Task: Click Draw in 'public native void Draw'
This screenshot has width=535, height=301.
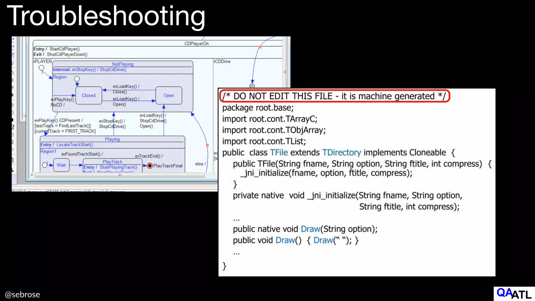Action: [x=311, y=229]
